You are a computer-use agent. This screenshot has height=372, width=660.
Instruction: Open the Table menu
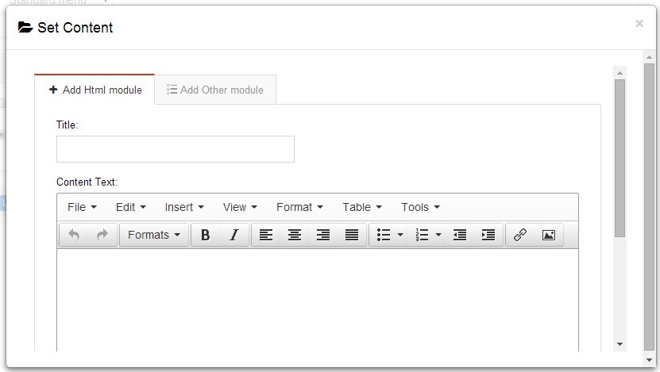point(362,207)
